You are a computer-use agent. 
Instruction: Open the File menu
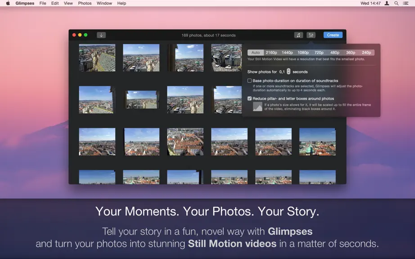[43, 3]
